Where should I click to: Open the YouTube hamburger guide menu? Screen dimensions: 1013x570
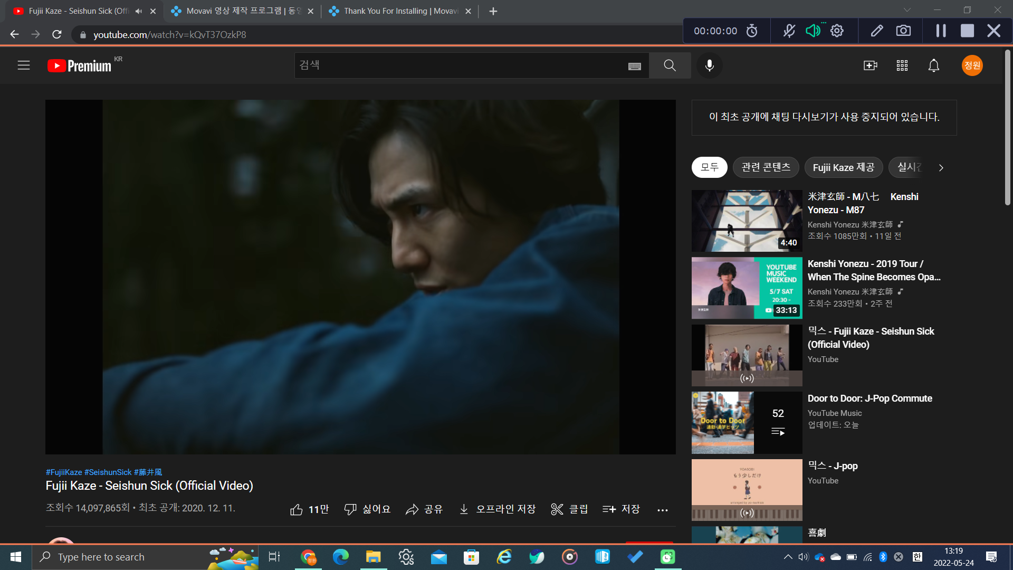click(23, 65)
